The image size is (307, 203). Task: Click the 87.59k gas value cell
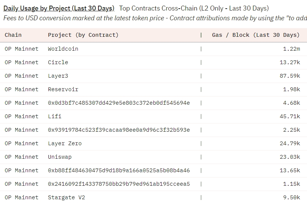point(290,76)
